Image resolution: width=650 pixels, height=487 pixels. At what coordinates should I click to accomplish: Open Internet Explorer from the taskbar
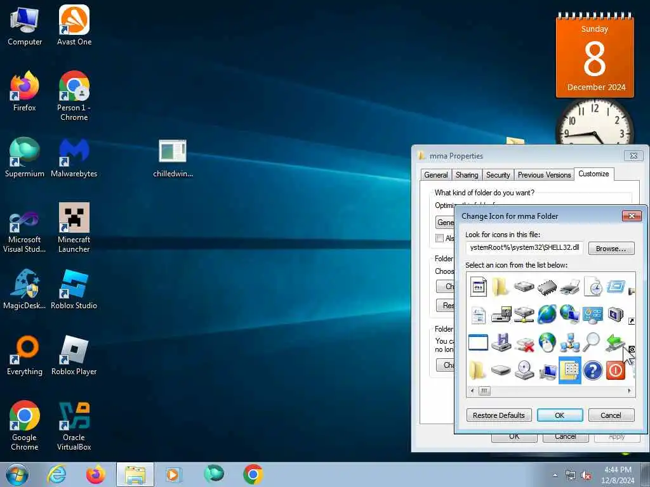pos(56,474)
